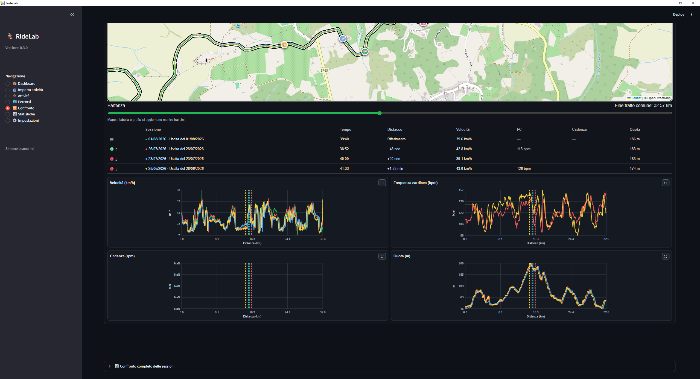Click the yellow rider marker on the map
The image size is (700, 379).
coord(284,45)
